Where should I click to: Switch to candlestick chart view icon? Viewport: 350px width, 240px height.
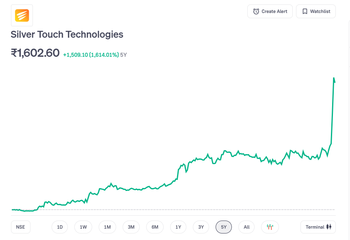click(270, 227)
